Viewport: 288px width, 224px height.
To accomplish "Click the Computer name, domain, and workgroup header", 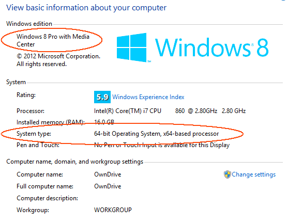I will point(75,162).
